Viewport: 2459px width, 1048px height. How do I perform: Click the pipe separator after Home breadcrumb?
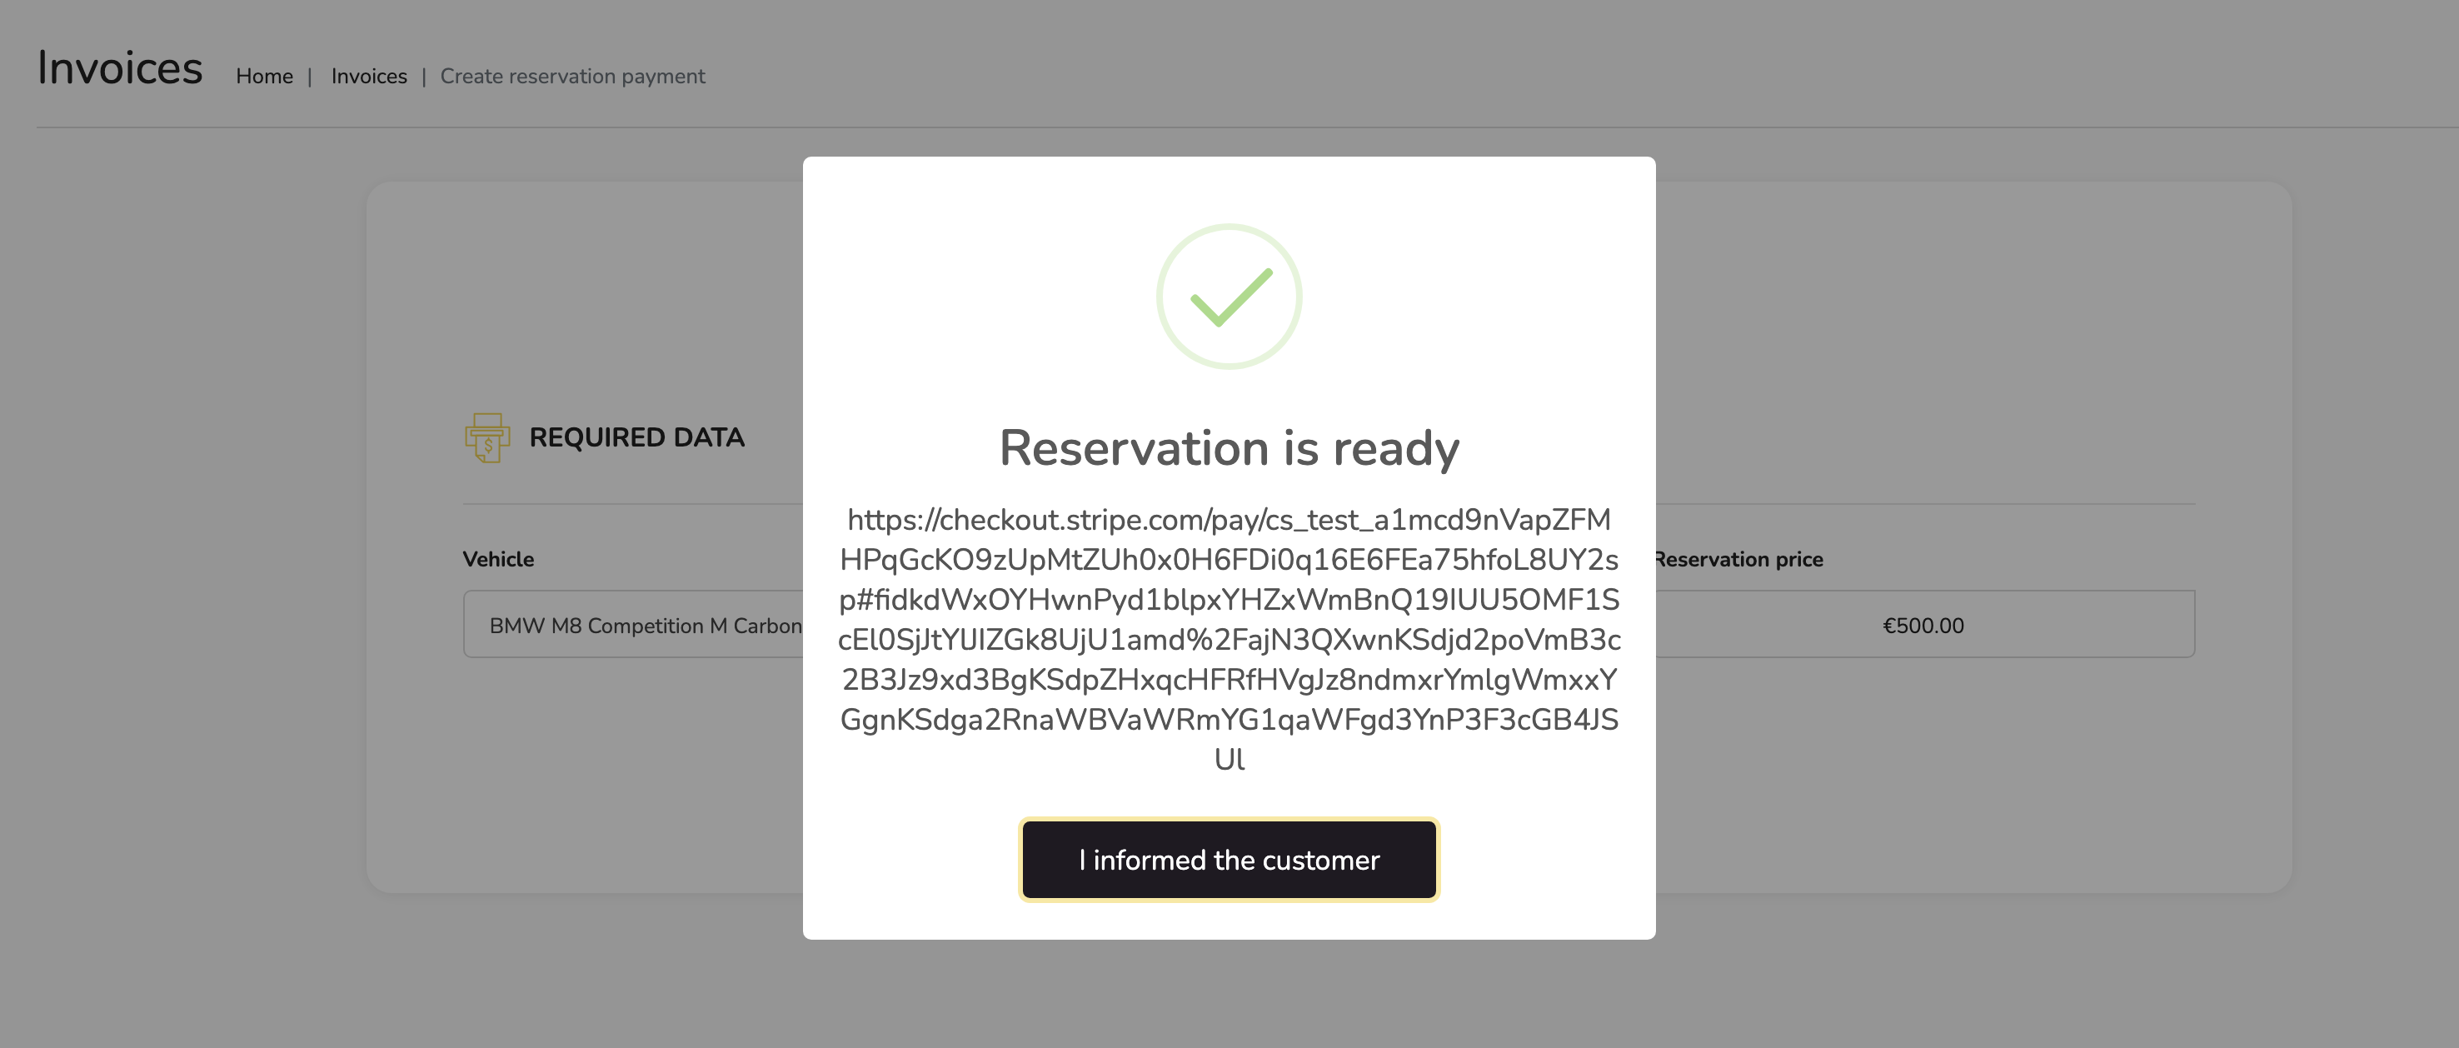click(309, 77)
